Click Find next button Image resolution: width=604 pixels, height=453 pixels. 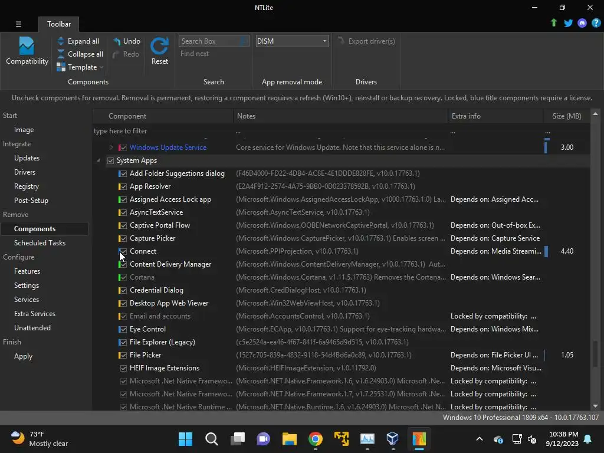click(195, 54)
